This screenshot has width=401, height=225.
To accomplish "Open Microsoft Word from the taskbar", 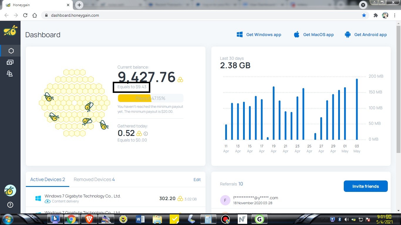I will (x=140, y=219).
